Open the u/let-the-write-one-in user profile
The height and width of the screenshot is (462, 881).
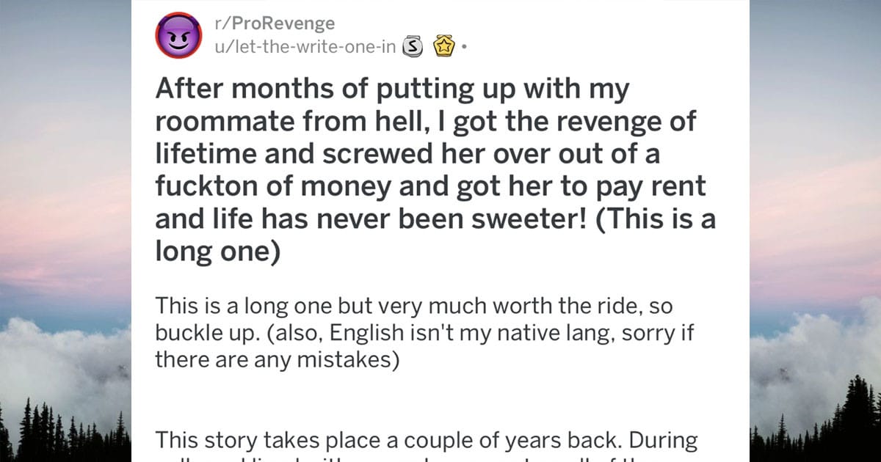305,48
